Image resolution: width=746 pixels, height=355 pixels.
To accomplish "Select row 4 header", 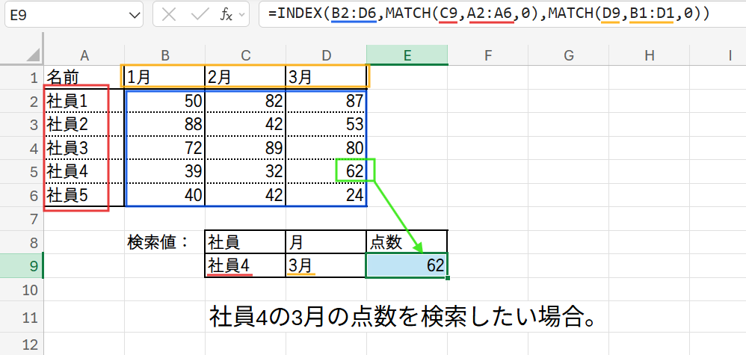I will [22, 148].
